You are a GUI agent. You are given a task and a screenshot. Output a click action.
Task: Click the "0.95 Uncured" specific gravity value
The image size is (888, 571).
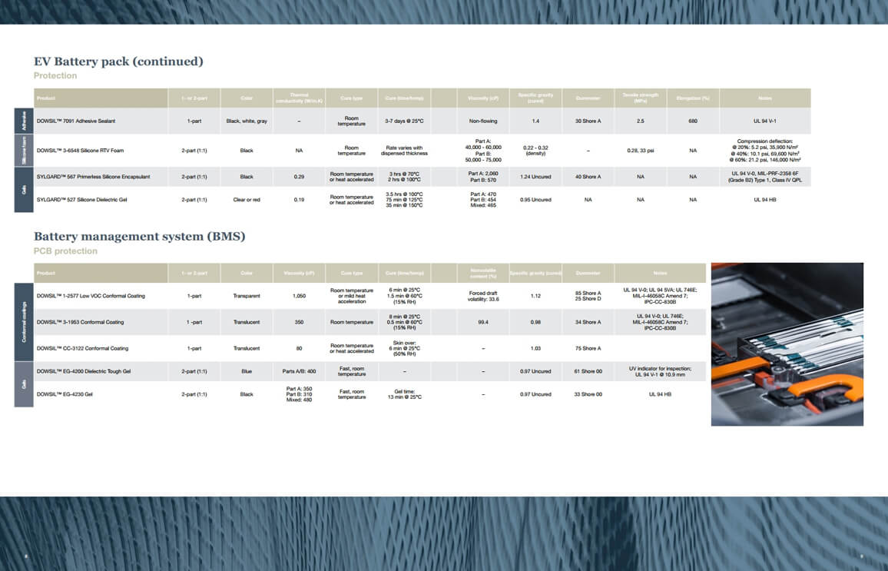pyautogui.click(x=535, y=200)
